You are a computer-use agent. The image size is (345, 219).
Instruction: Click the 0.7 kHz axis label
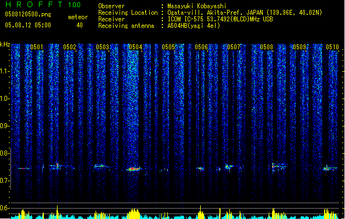pyautogui.click(x=5, y=181)
